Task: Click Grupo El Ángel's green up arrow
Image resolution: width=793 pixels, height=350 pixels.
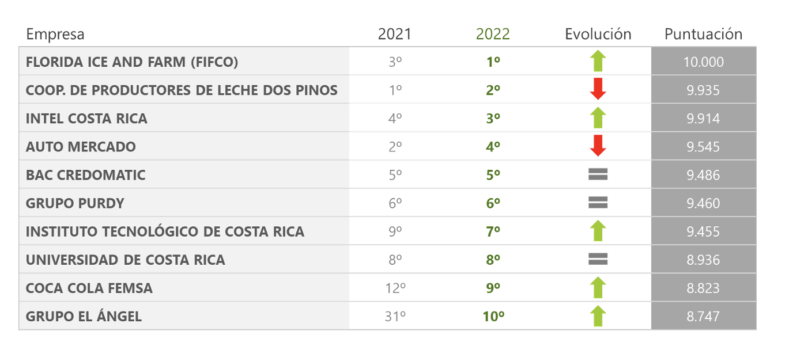Action: click(598, 316)
